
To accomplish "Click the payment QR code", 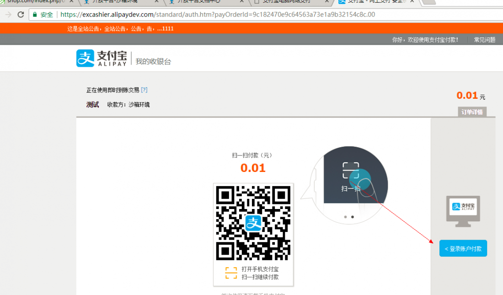I will [253, 223].
